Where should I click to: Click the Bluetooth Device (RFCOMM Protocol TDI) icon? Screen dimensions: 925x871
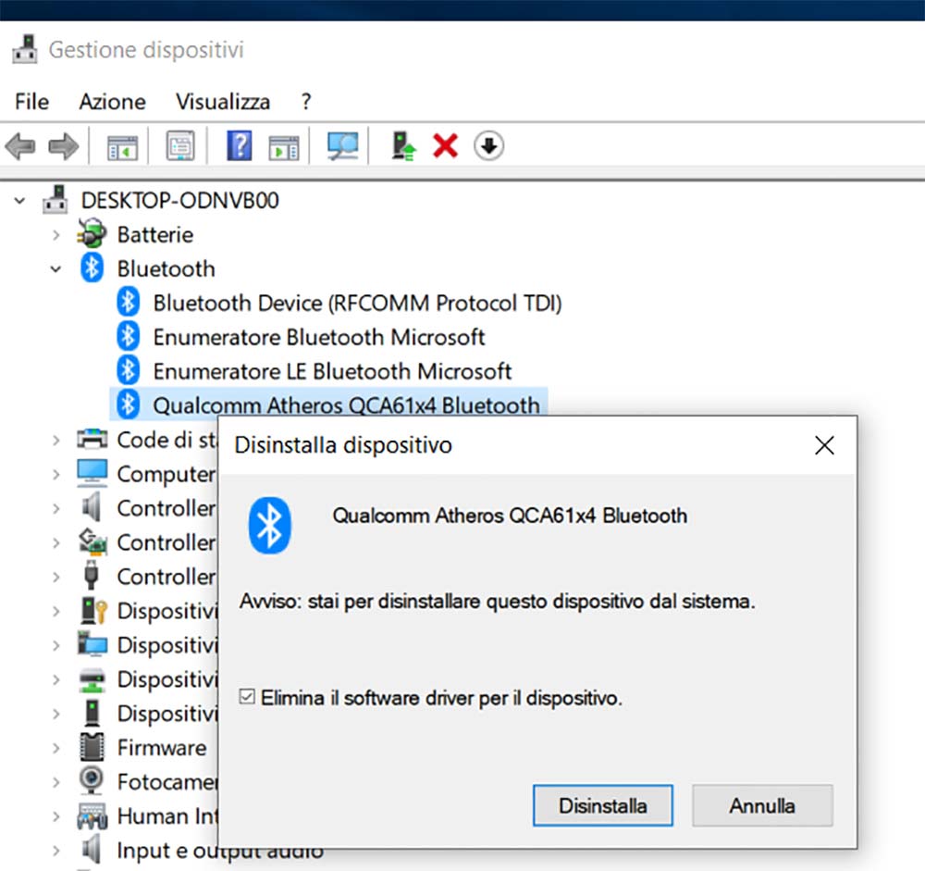(x=128, y=302)
